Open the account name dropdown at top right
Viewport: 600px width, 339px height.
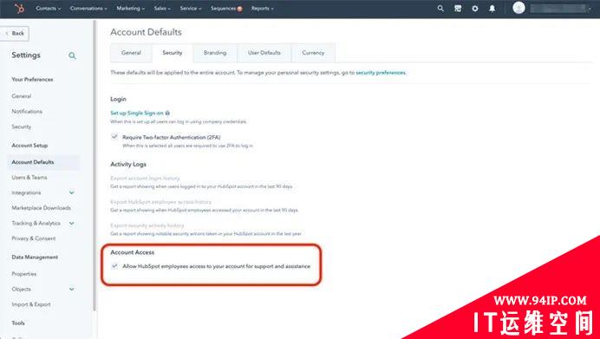(x=560, y=8)
